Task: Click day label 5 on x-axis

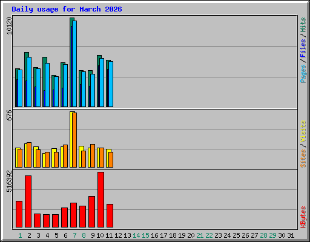Action: click(56, 235)
